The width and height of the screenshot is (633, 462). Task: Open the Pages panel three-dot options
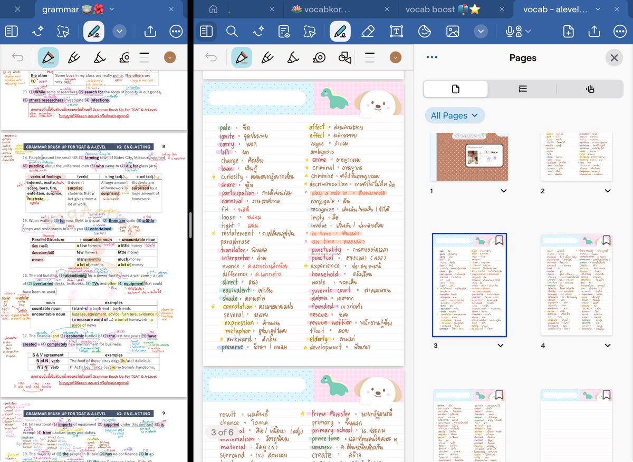431,58
